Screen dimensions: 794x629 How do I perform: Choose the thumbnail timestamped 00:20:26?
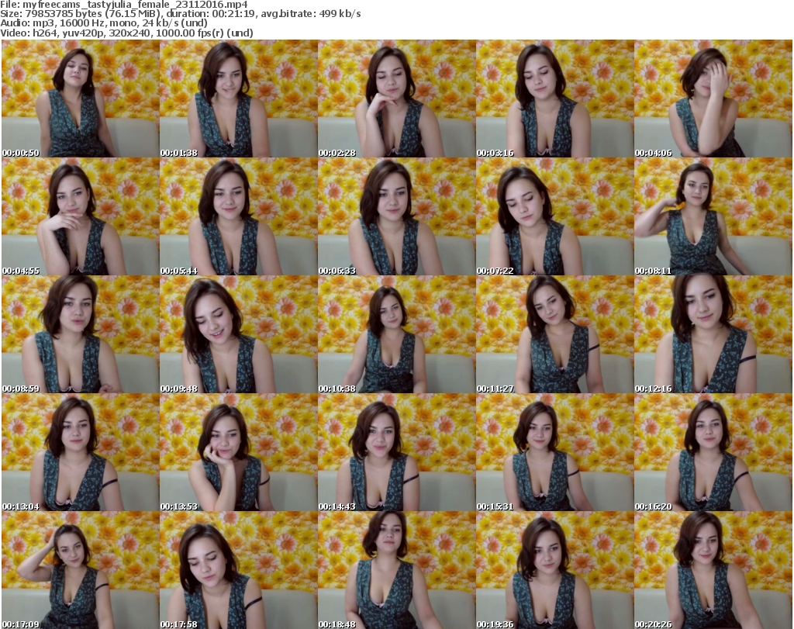713,570
